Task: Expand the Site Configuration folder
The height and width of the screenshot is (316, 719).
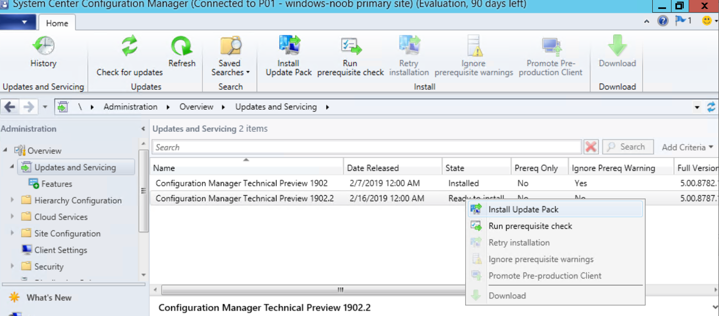Action: [x=12, y=233]
